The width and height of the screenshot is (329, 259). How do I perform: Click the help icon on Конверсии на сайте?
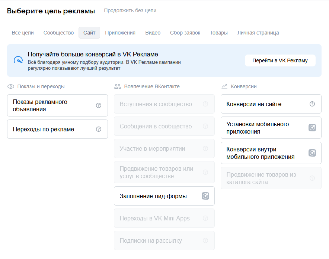pyautogui.click(x=312, y=104)
